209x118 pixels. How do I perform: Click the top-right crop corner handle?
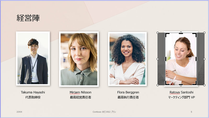coord(195,35)
